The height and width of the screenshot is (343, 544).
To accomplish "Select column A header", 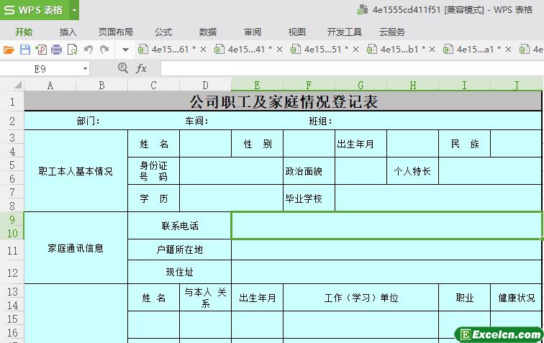I will pyautogui.click(x=50, y=85).
